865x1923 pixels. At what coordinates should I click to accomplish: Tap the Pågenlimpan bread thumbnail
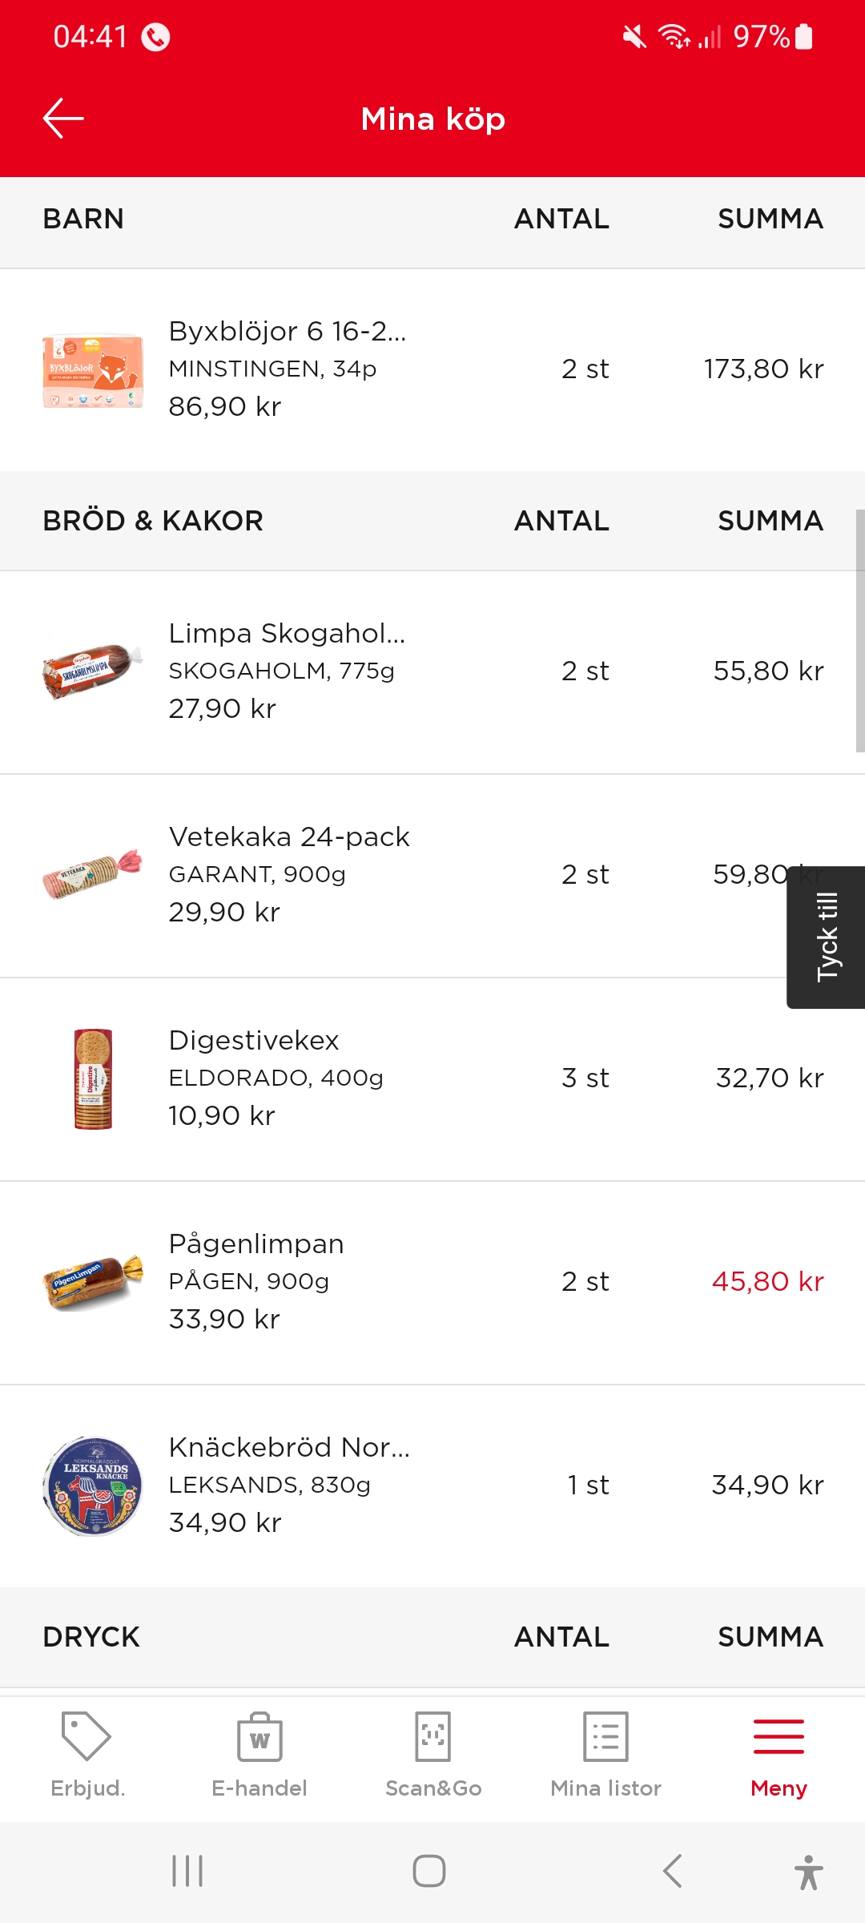click(x=93, y=1282)
